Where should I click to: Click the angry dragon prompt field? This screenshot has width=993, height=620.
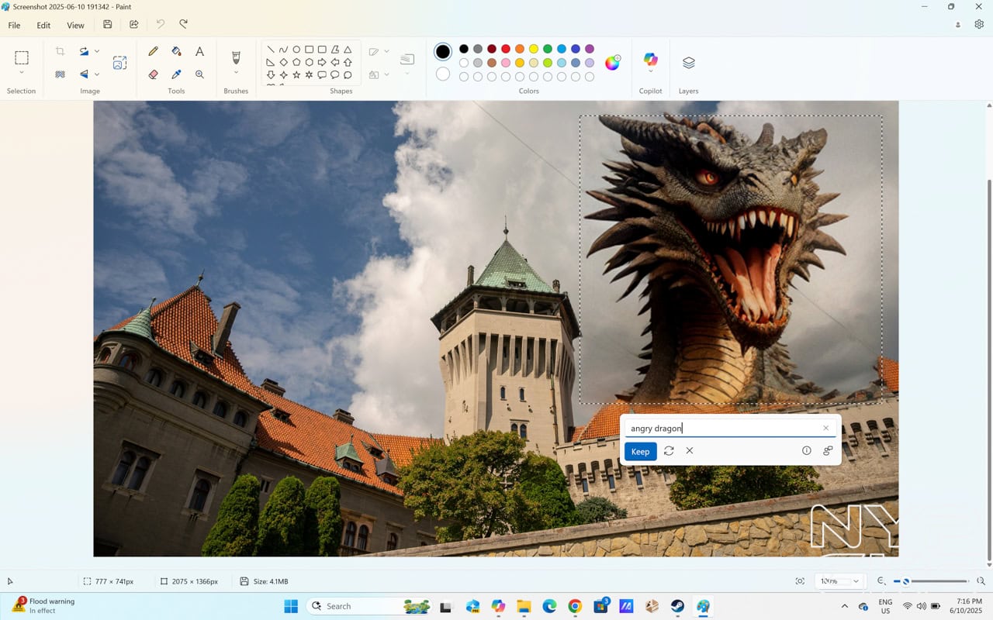point(721,429)
